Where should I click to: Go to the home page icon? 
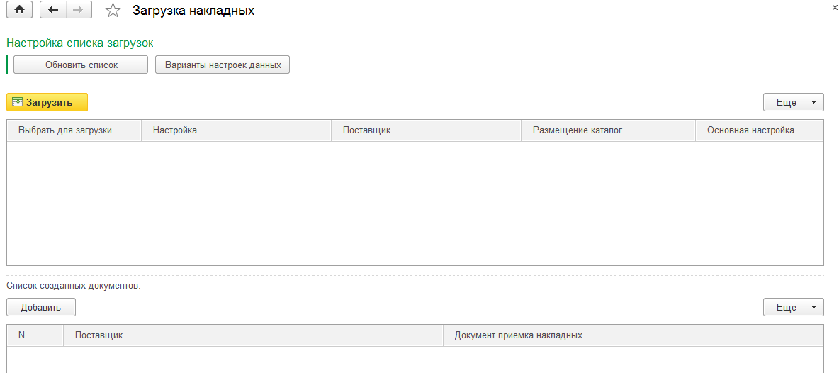[19, 10]
